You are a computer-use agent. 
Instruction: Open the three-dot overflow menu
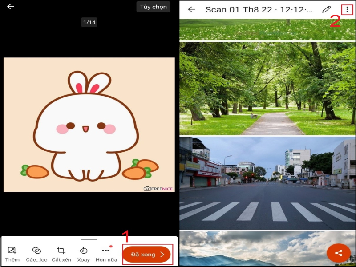(x=347, y=9)
